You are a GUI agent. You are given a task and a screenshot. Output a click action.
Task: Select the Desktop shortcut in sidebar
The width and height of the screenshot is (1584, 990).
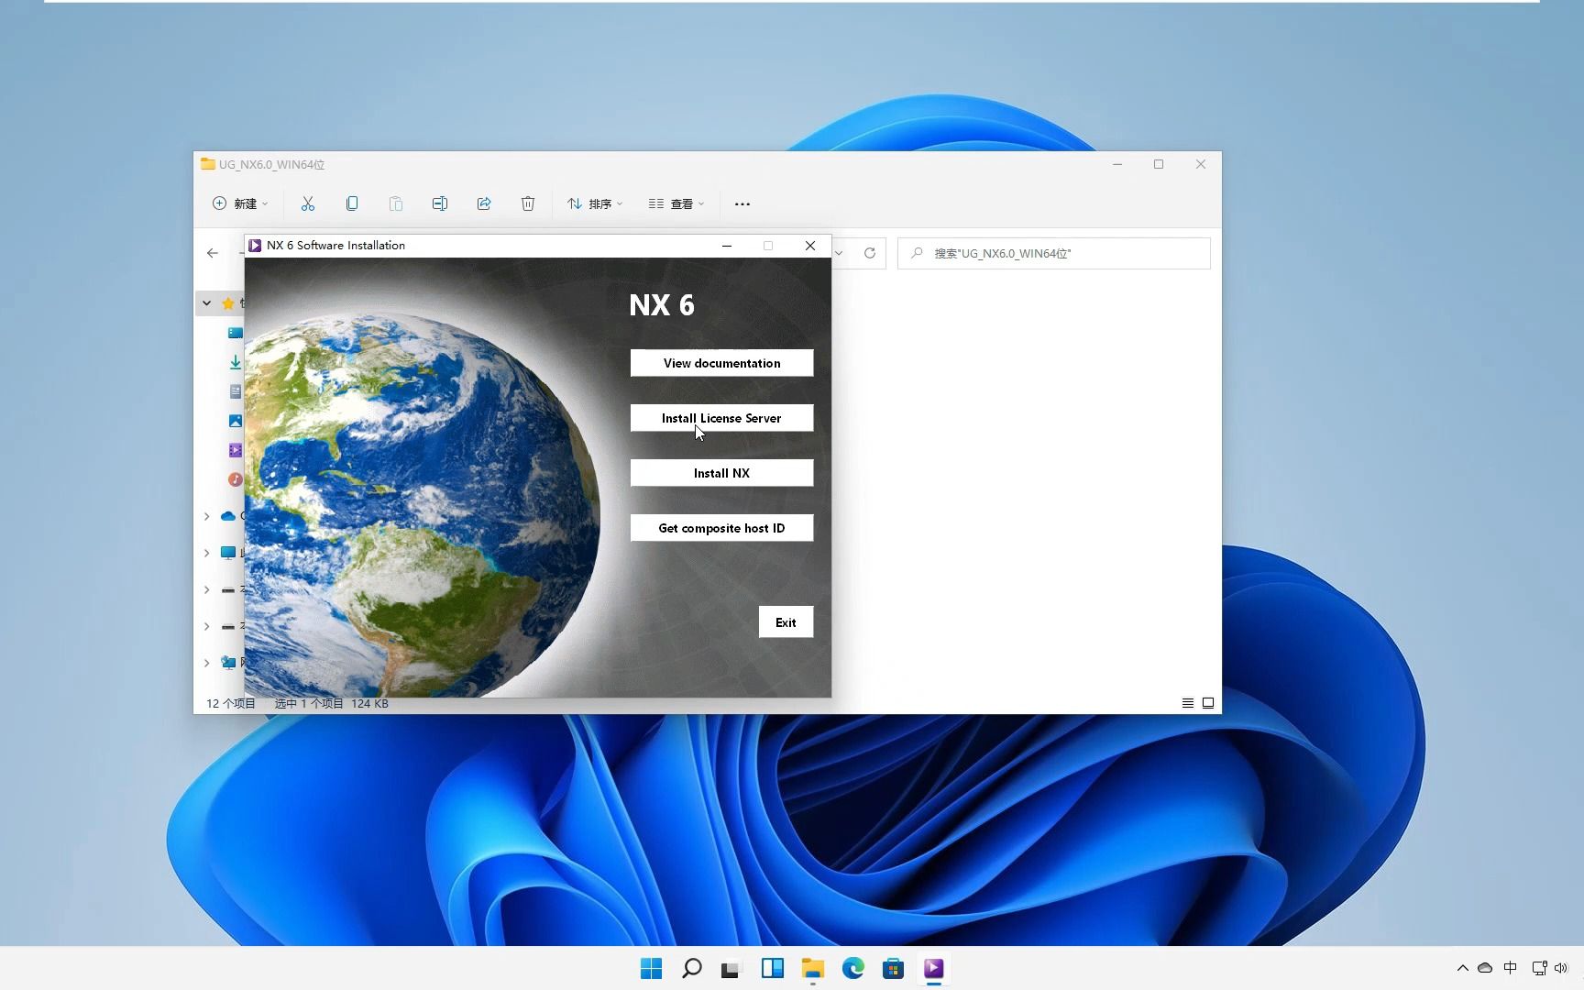tap(236, 333)
